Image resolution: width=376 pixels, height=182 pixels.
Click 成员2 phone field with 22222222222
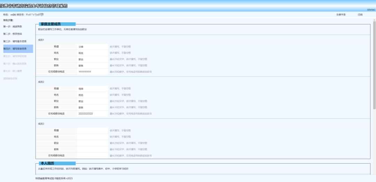pyautogui.click(x=92, y=114)
